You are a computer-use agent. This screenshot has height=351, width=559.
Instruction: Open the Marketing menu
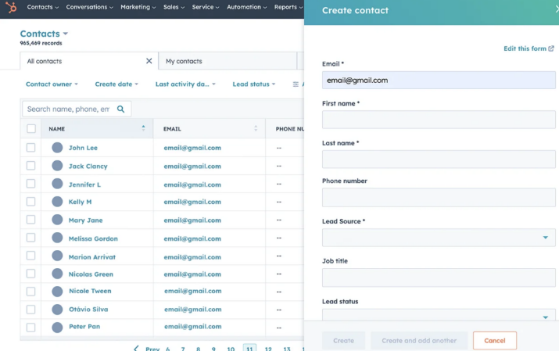tap(138, 7)
